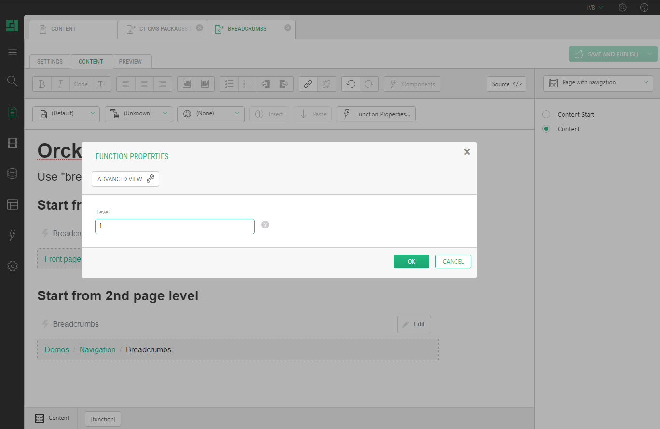Select the Content radio button
660x429 pixels.
546,129
